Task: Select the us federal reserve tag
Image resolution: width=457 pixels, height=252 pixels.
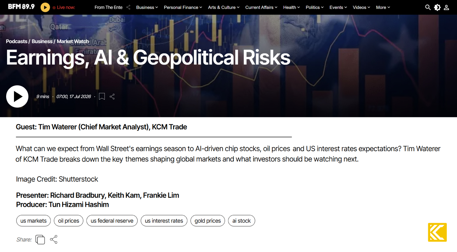Action: tap(112, 221)
